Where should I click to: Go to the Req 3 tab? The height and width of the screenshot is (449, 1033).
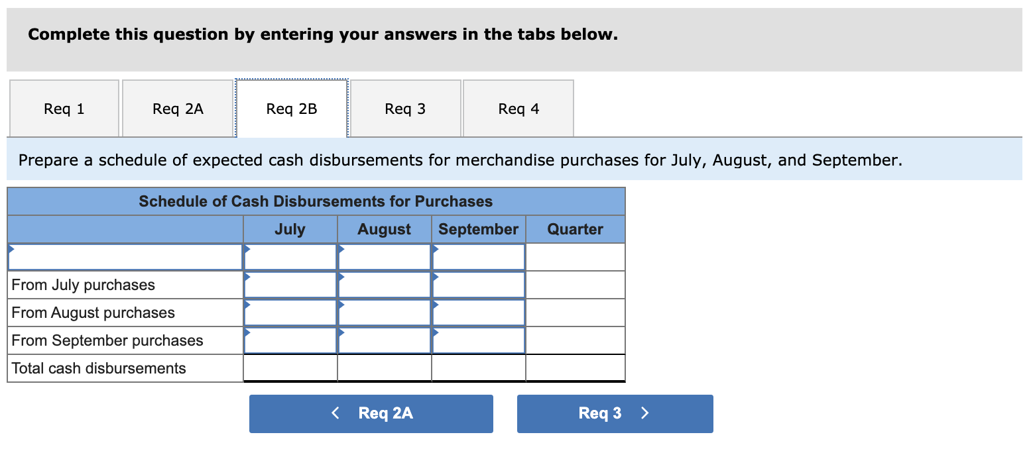point(405,109)
